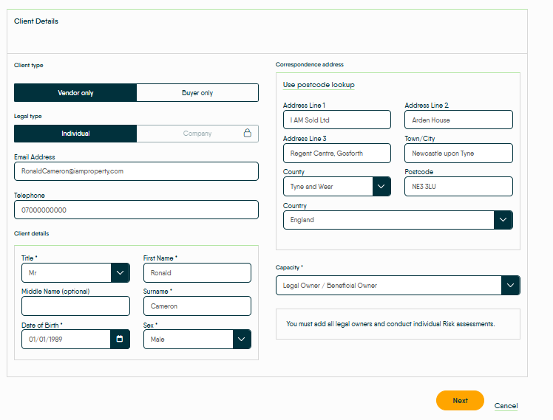
Task: Click into the Surname field
Action: coord(197,306)
